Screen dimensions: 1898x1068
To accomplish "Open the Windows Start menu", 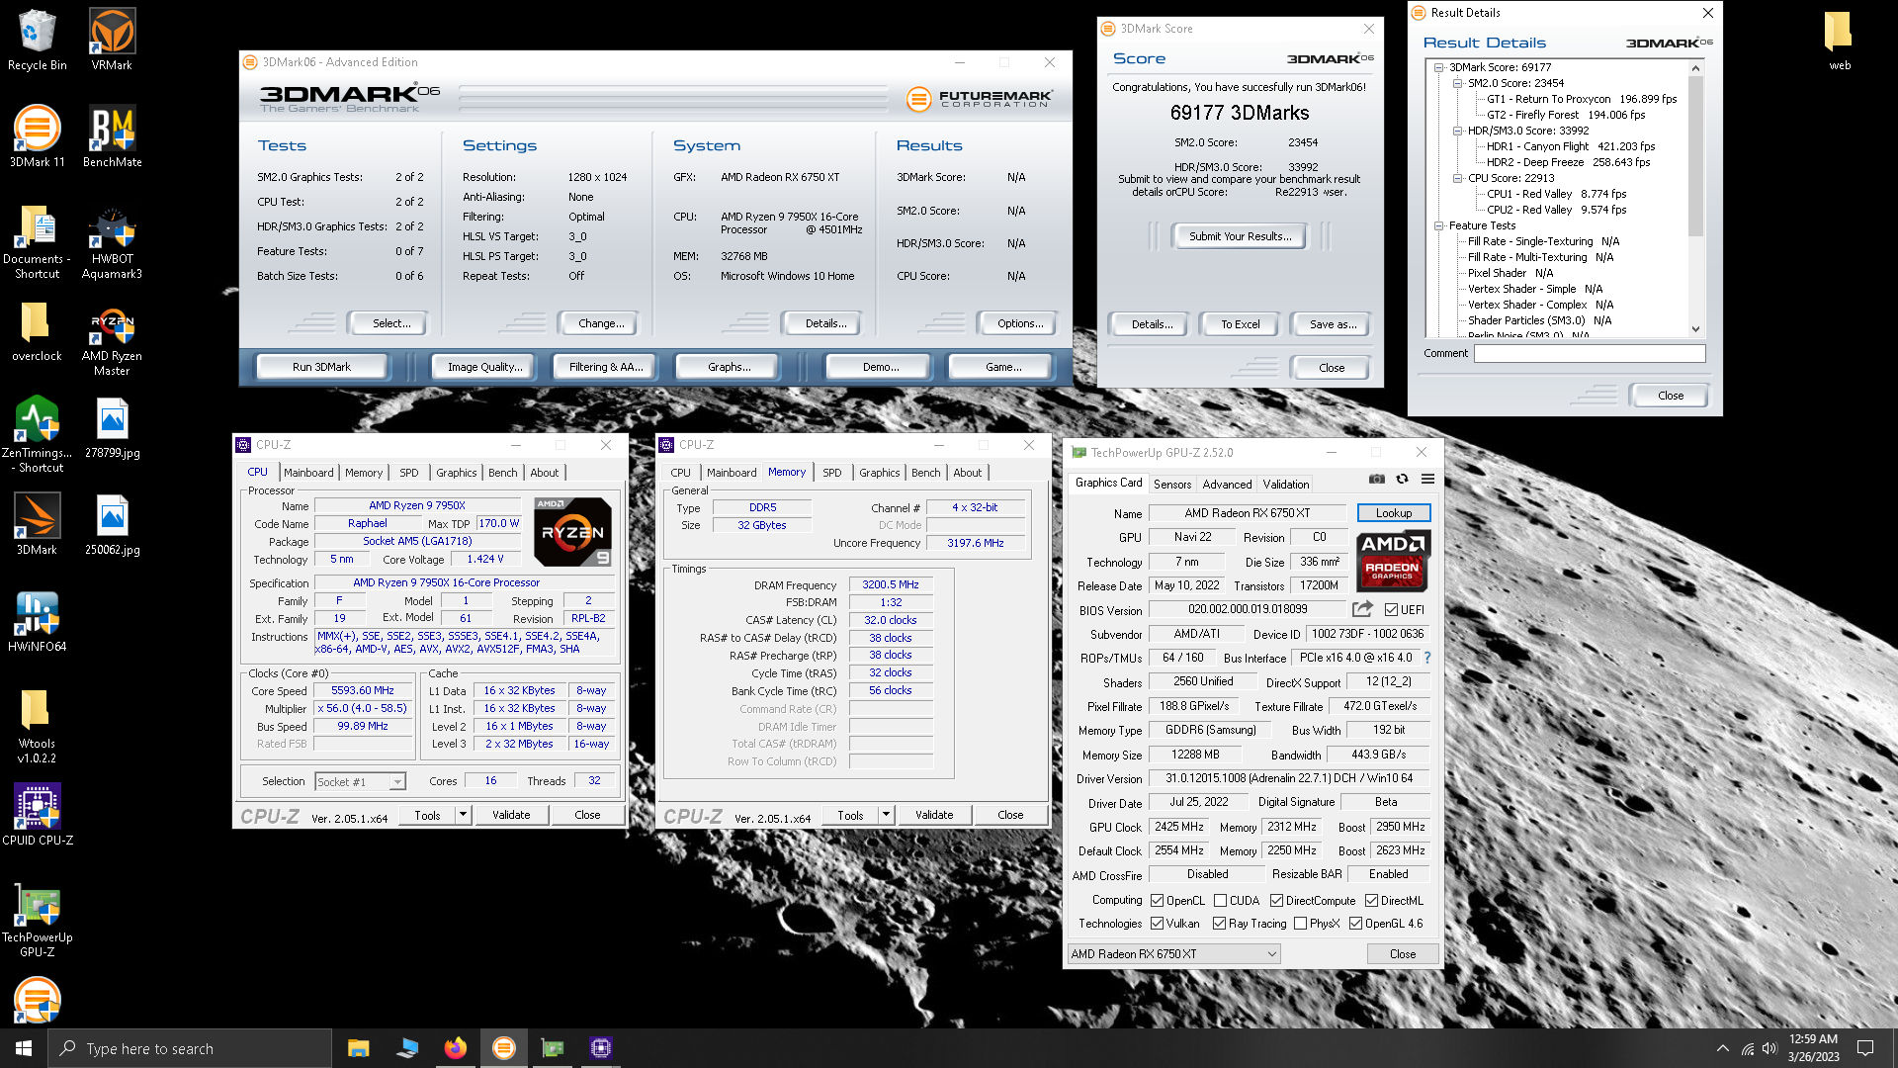I will pos(24,1048).
